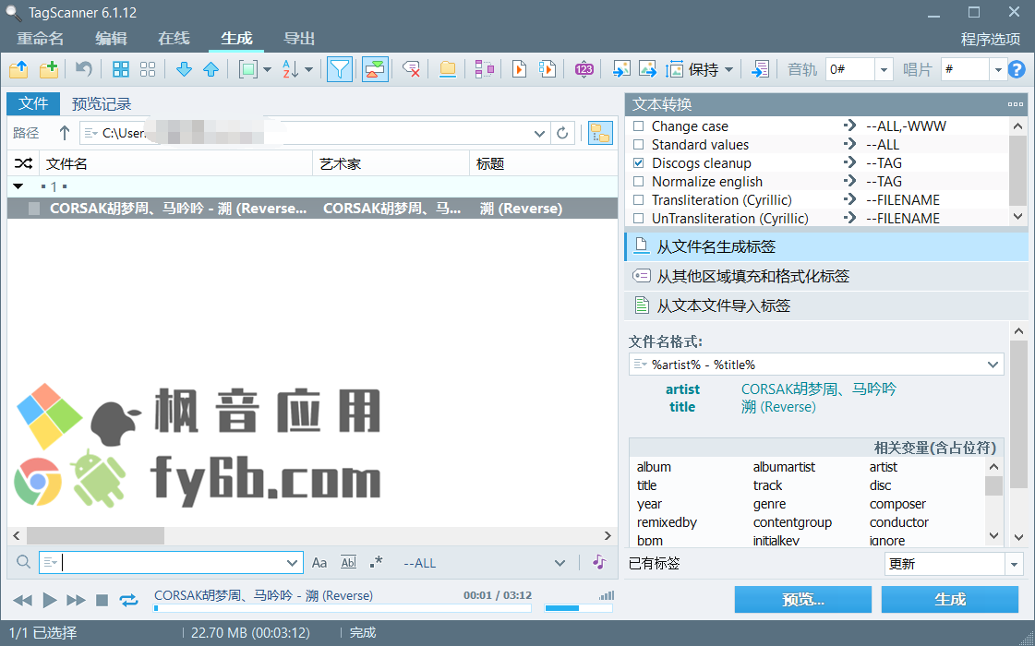Click the 生成 button
Viewport: 1035px width, 646px height.
[x=950, y=599]
